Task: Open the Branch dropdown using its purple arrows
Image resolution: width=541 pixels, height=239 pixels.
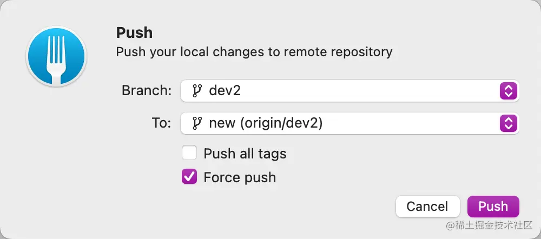Action: click(x=507, y=91)
